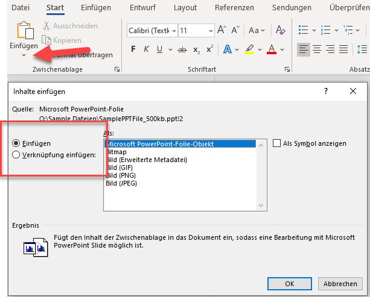Apply yellow text highlight color
The image size is (370, 297).
click(x=249, y=49)
